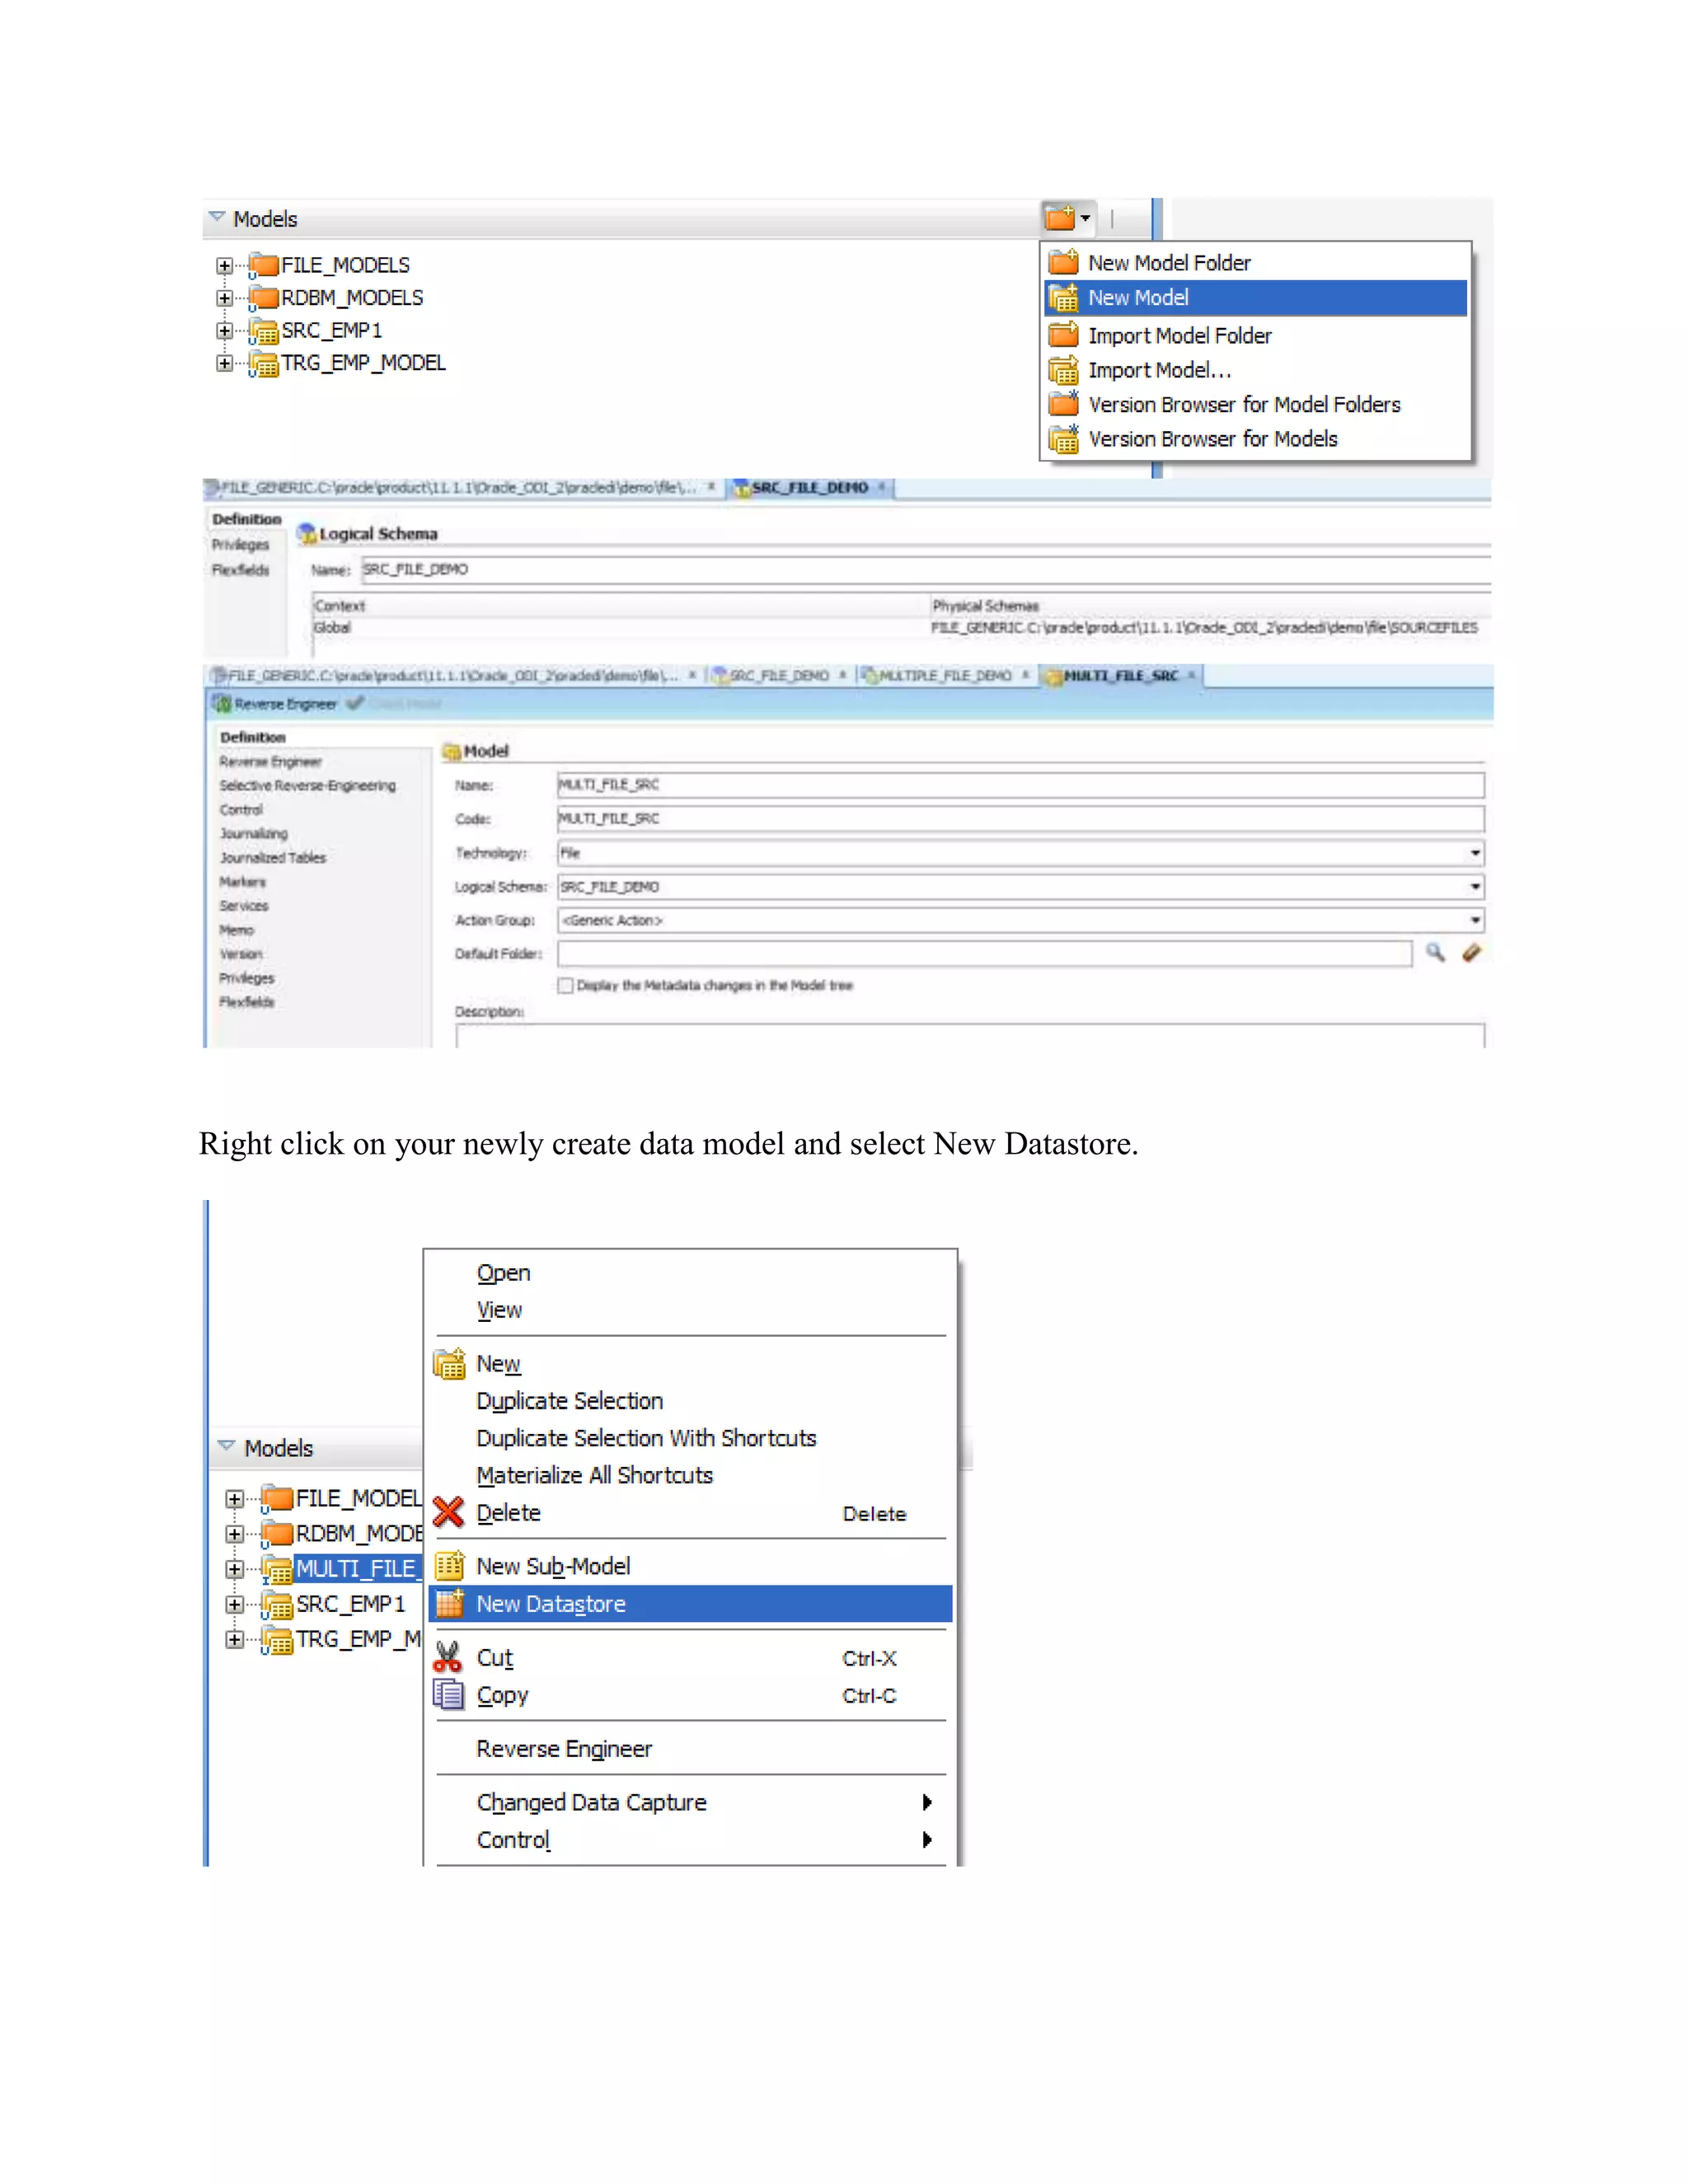Click the Copy pages icon
This screenshot has height=2184, width=1688.
tap(448, 1695)
